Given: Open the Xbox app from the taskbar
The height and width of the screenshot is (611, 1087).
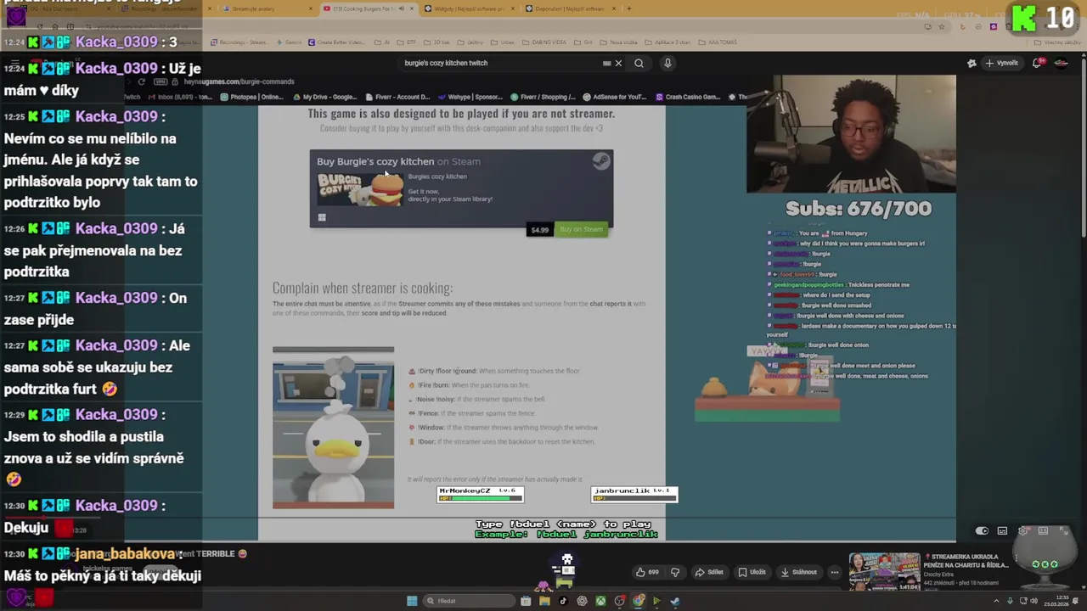Looking at the screenshot, I should tap(600, 601).
